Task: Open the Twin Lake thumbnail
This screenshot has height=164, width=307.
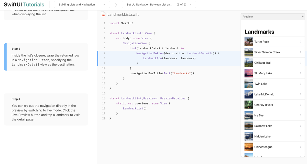Action: tap(249, 84)
